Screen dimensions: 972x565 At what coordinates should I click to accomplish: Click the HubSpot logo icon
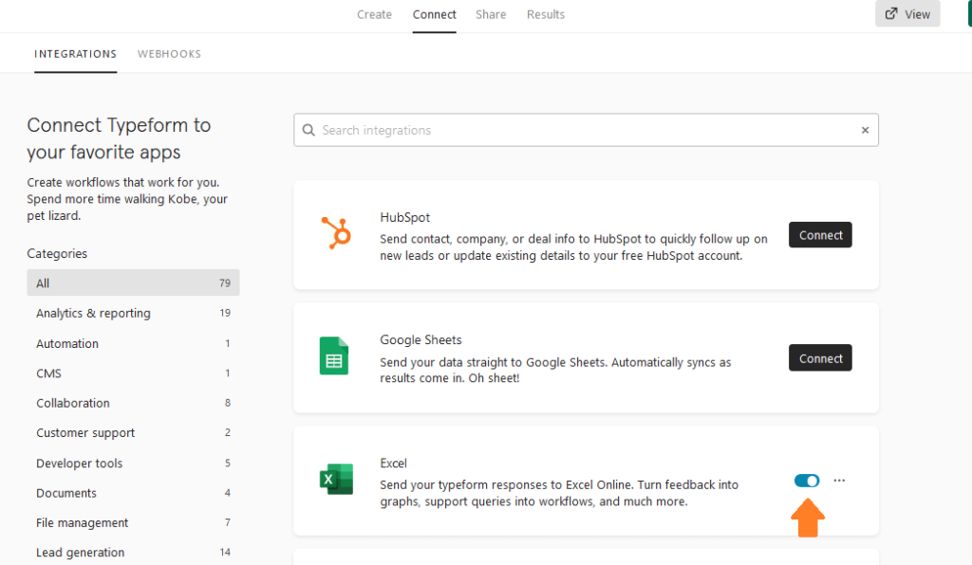pos(336,233)
